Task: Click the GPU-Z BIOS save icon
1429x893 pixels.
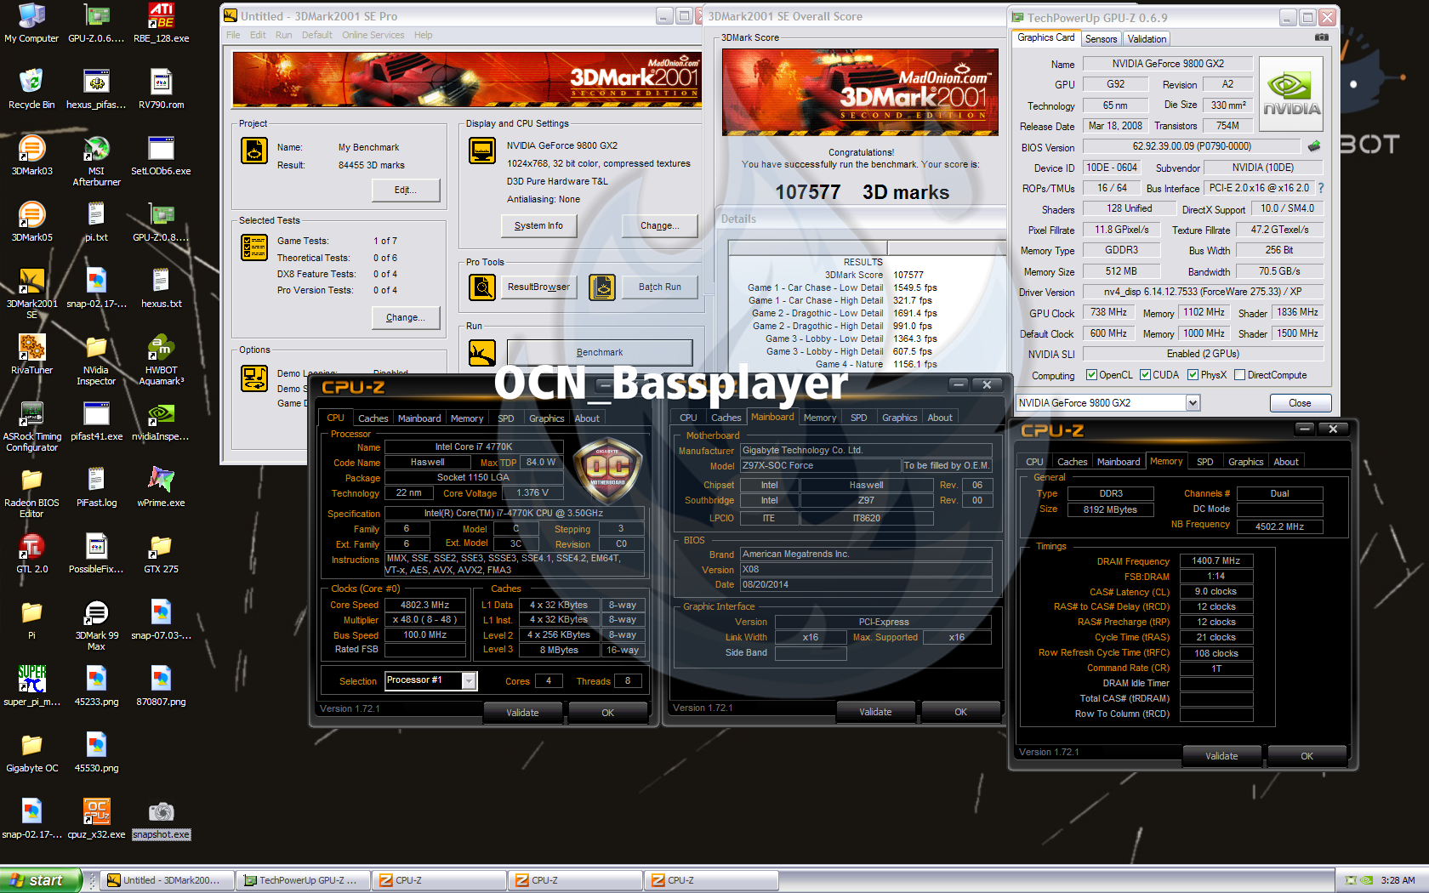Action: pos(1314,146)
